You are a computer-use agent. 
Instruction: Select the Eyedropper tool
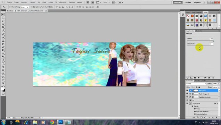point(3,30)
